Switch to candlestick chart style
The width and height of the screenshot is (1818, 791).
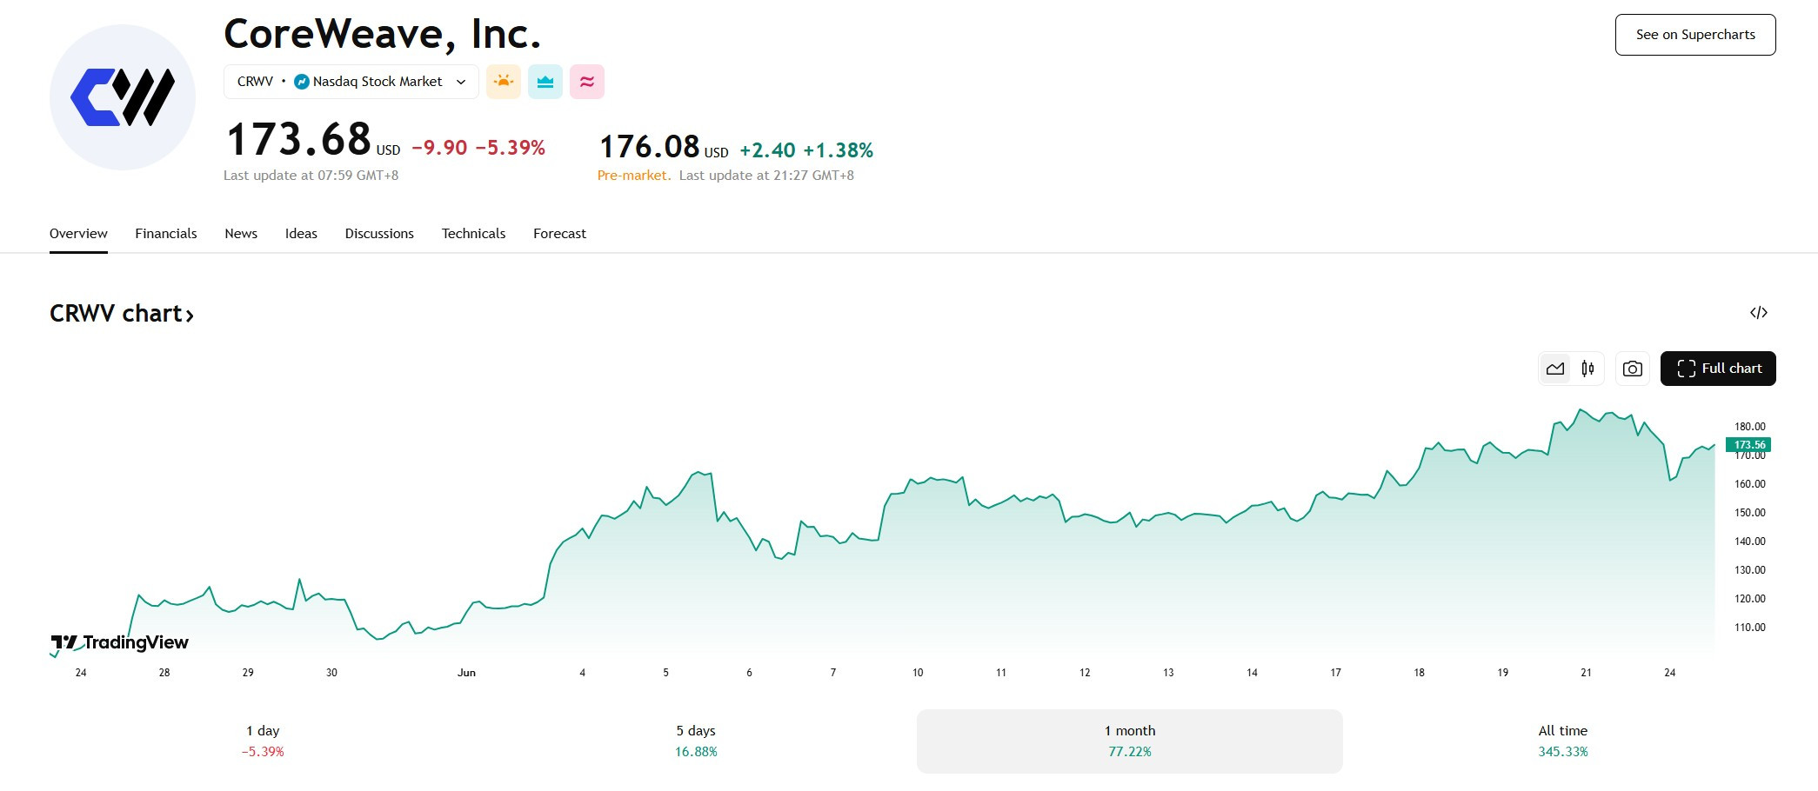pyautogui.click(x=1587, y=369)
